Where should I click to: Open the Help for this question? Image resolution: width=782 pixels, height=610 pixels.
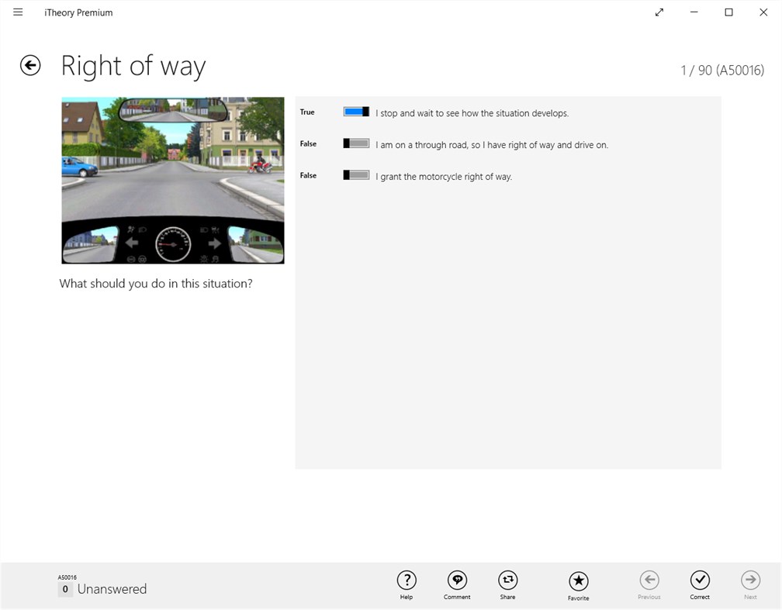pyautogui.click(x=407, y=580)
